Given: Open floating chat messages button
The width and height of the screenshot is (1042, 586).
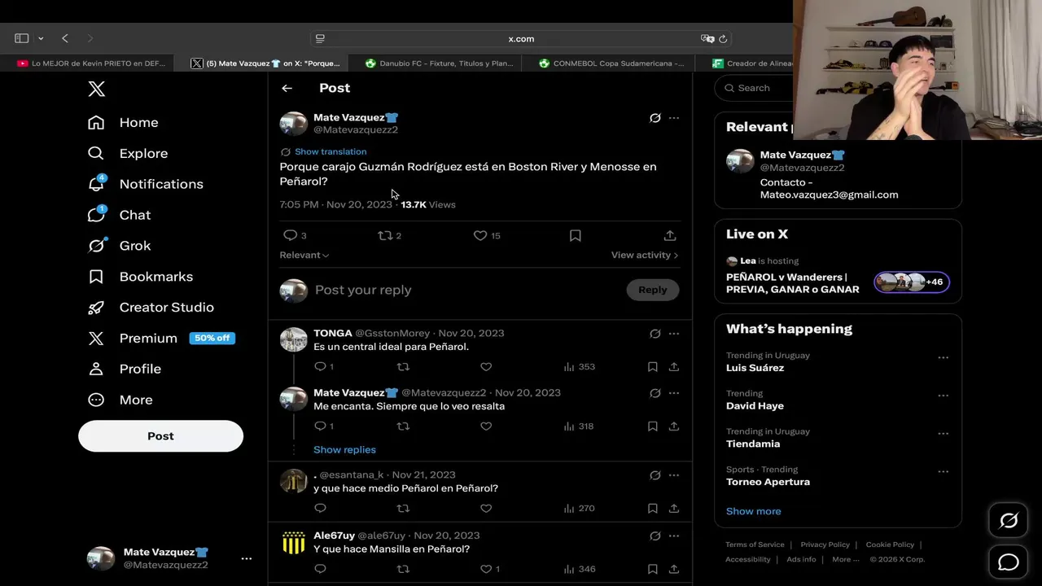Looking at the screenshot, I should coord(1009,562).
